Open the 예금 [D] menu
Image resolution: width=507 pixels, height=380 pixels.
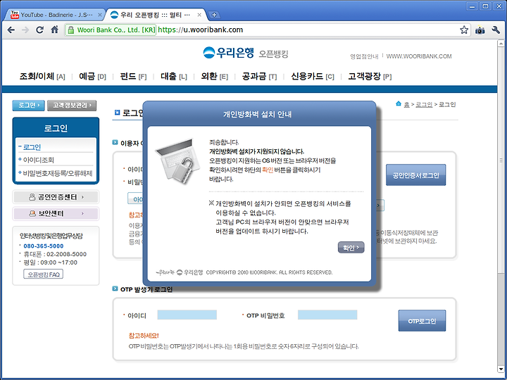(92, 76)
